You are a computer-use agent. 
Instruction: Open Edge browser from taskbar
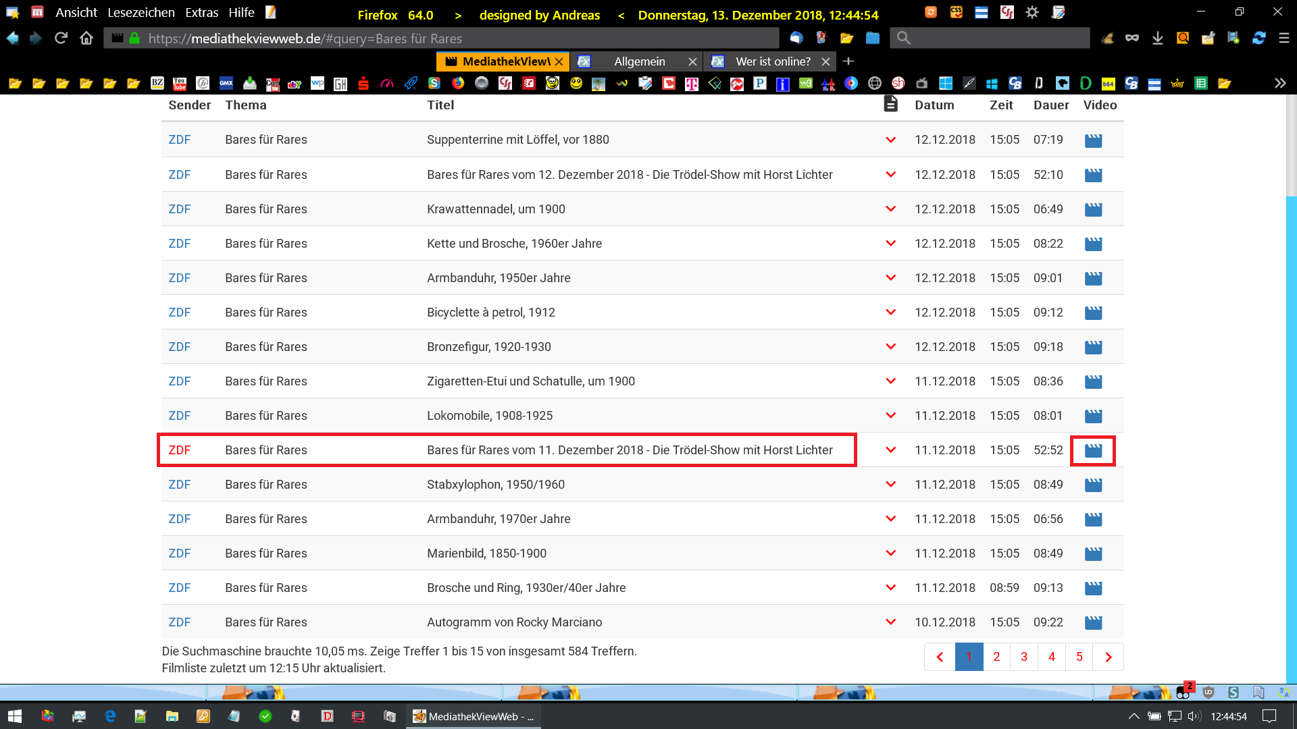[x=110, y=716]
